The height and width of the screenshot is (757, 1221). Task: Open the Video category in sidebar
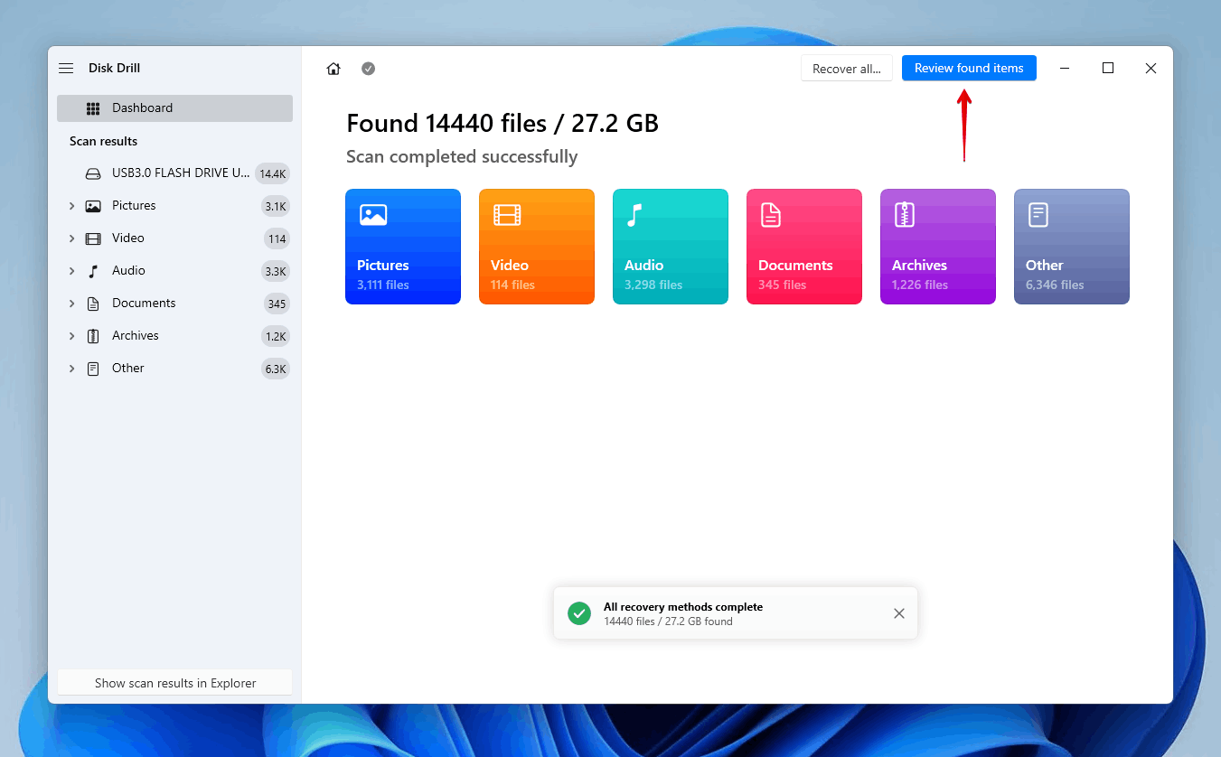174,238
